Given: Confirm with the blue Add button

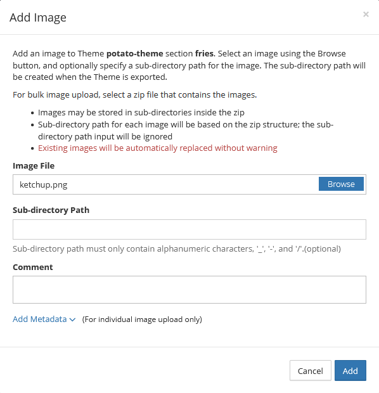Looking at the screenshot, I should click(x=350, y=370).
